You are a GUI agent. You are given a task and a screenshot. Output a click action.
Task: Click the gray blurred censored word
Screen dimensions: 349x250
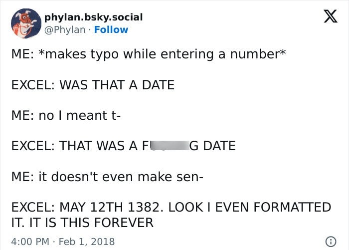click(x=170, y=146)
